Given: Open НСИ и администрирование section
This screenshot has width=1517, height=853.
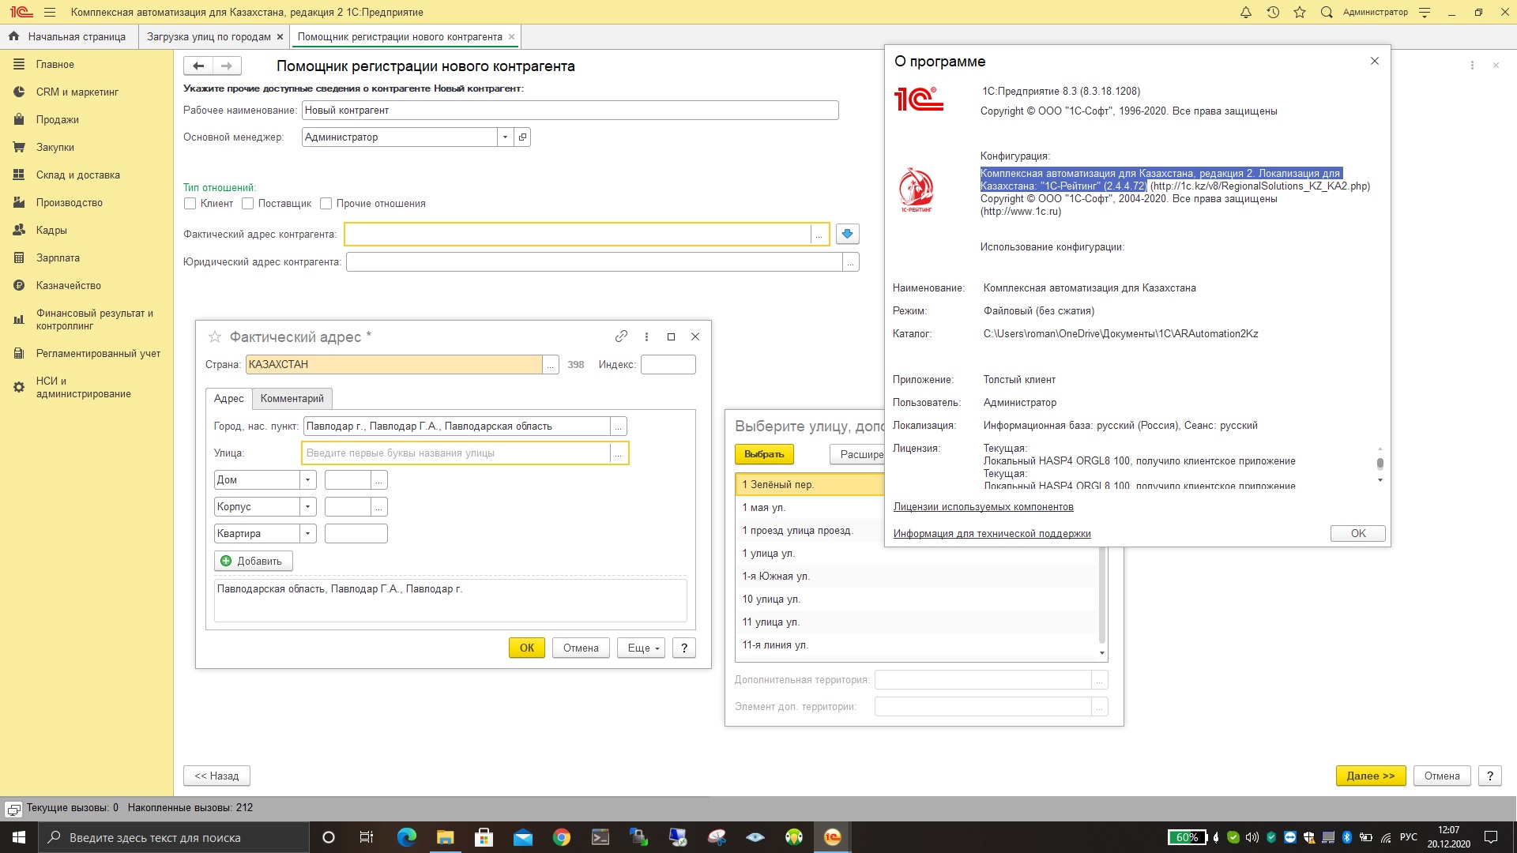Looking at the screenshot, I should (x=83, y=387).
